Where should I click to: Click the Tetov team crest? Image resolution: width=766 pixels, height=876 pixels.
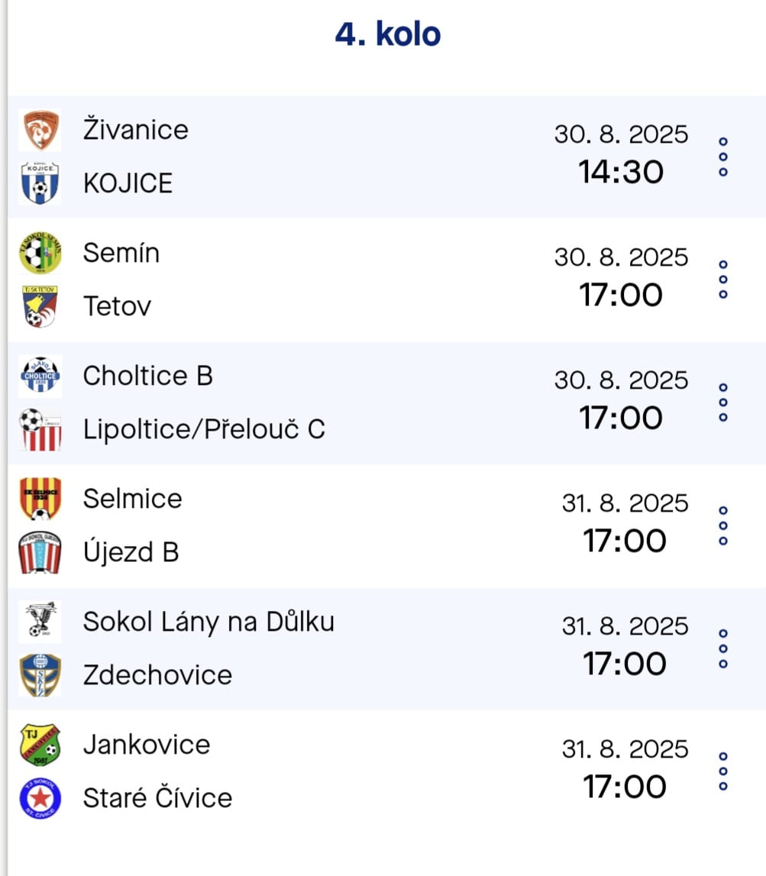[40, 306]
